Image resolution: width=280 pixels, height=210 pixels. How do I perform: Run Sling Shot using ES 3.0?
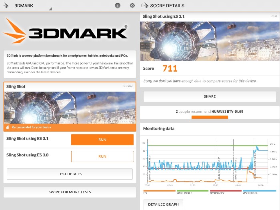[x=102, y=156]
